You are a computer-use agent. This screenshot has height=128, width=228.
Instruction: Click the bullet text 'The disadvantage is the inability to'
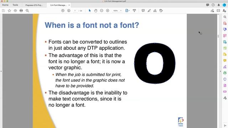[x=88, y=93]
